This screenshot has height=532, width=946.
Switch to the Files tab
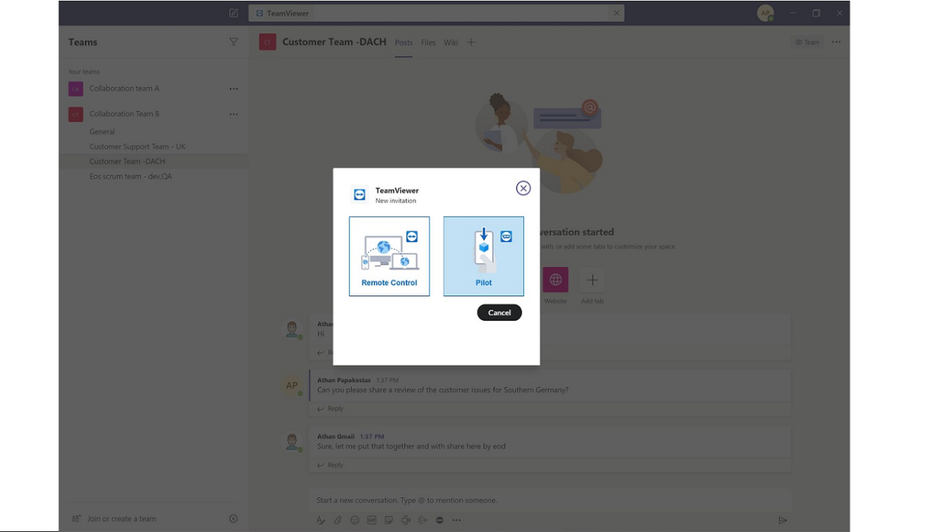428,42
